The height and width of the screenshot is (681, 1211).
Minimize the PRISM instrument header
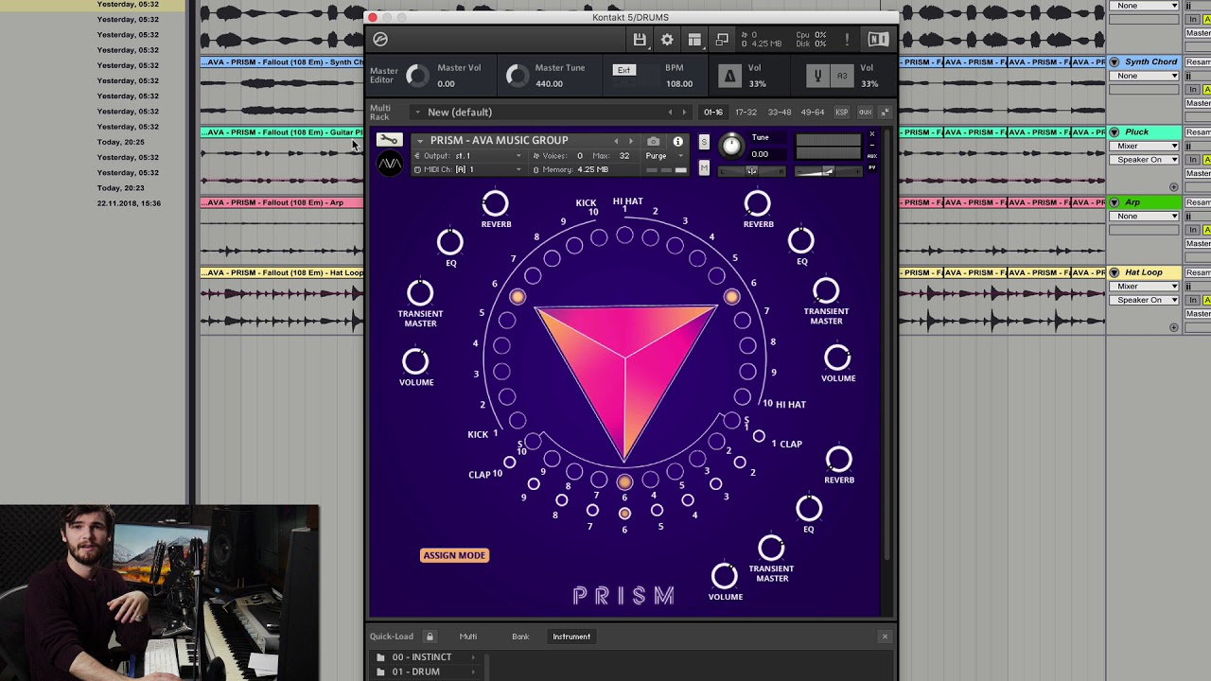[872, 145]
